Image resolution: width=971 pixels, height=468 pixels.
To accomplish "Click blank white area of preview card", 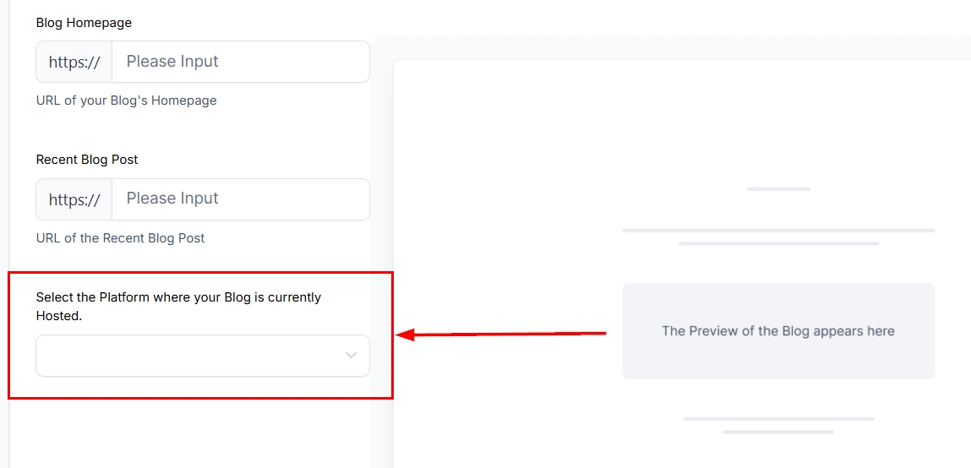I will 507,135.
